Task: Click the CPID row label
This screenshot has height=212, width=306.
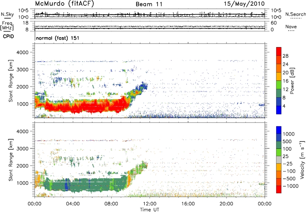Action: pyautogui.click(x=8, y=36)
